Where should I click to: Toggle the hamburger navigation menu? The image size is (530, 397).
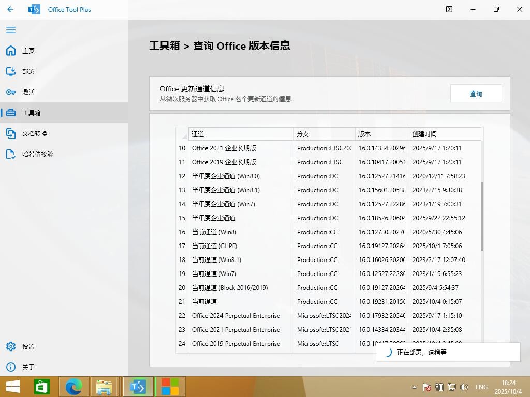click(x=11, y=30)
